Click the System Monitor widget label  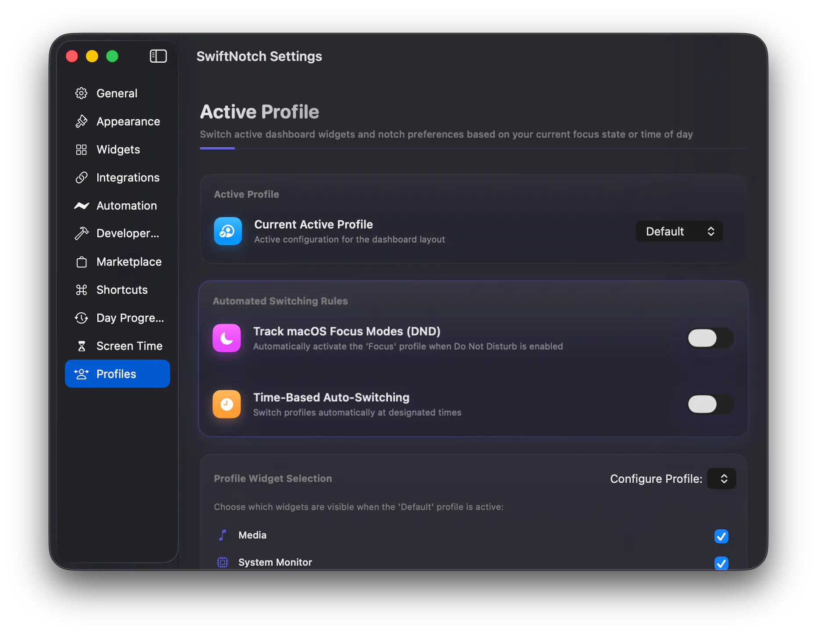(275, 562)
